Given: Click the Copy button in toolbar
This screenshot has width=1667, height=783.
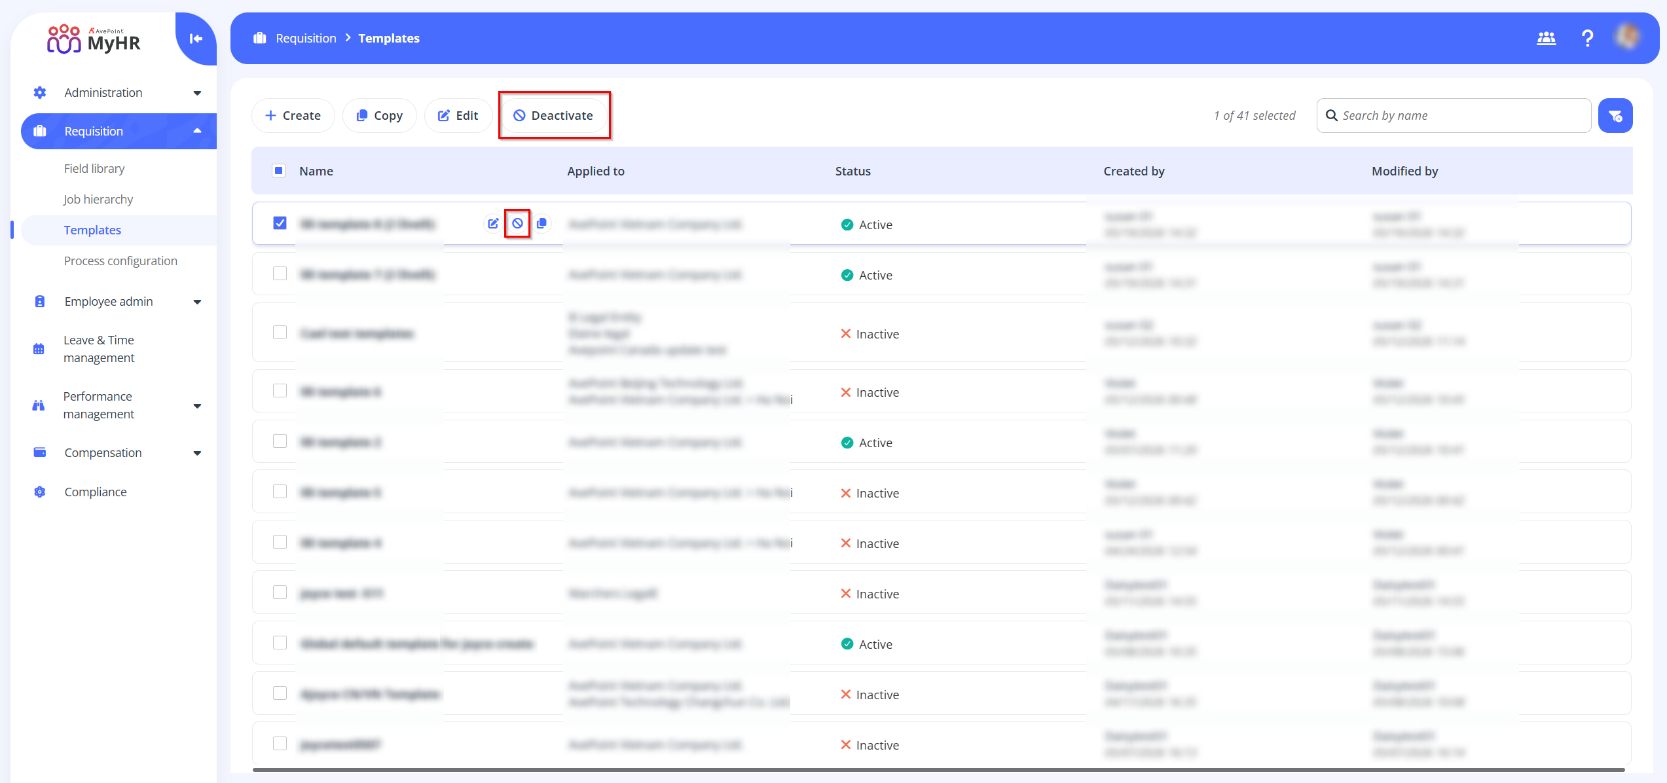Looking at the screenshot, I should (x=379, y=116).
